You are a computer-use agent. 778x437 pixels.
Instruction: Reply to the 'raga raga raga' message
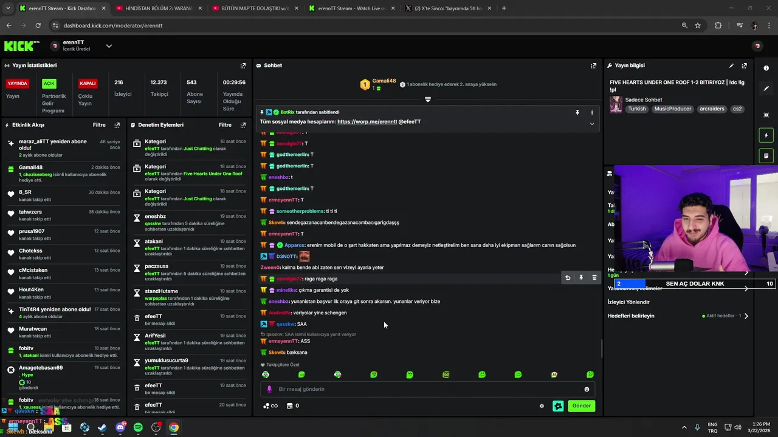568,277
